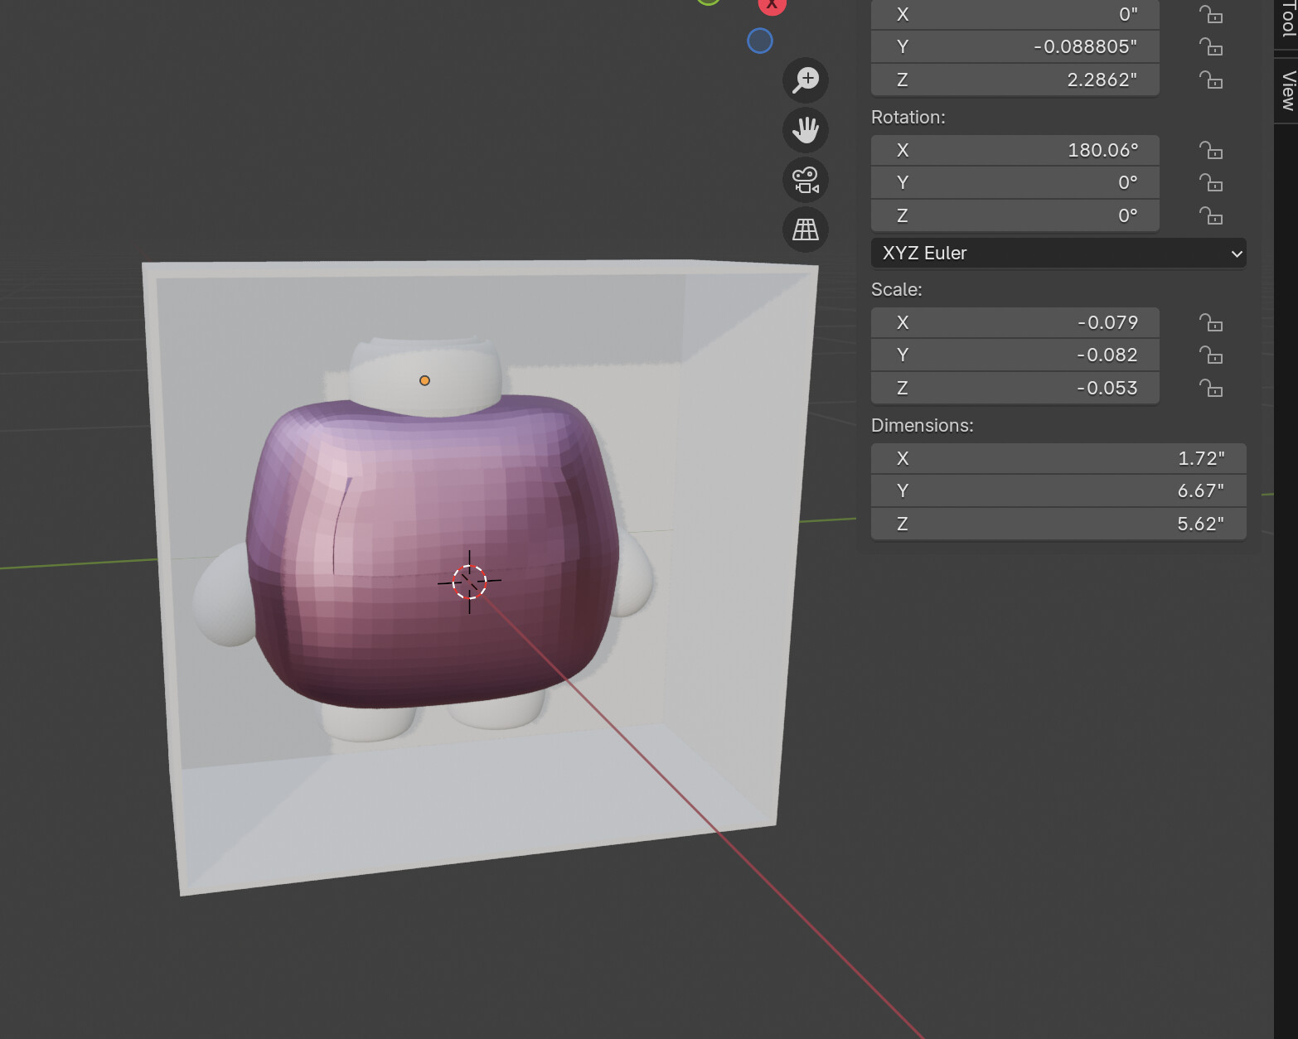Toggle lock for Rotation Y

(x=1211, y=183)
